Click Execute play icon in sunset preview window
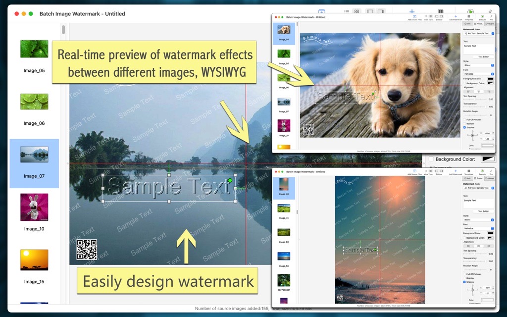The height and width of the screenshot is (317, 507). 482,171
